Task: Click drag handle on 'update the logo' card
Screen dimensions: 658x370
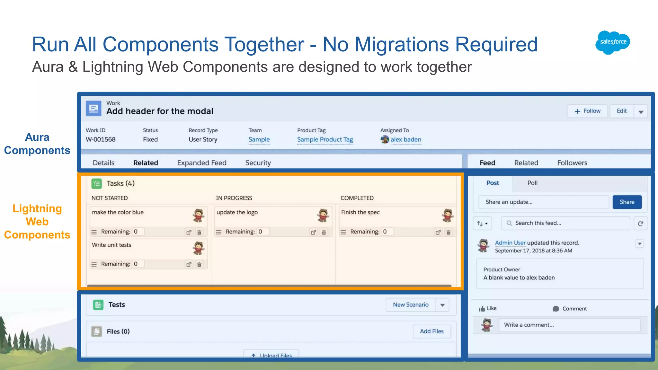Action: tap(218, 232)
